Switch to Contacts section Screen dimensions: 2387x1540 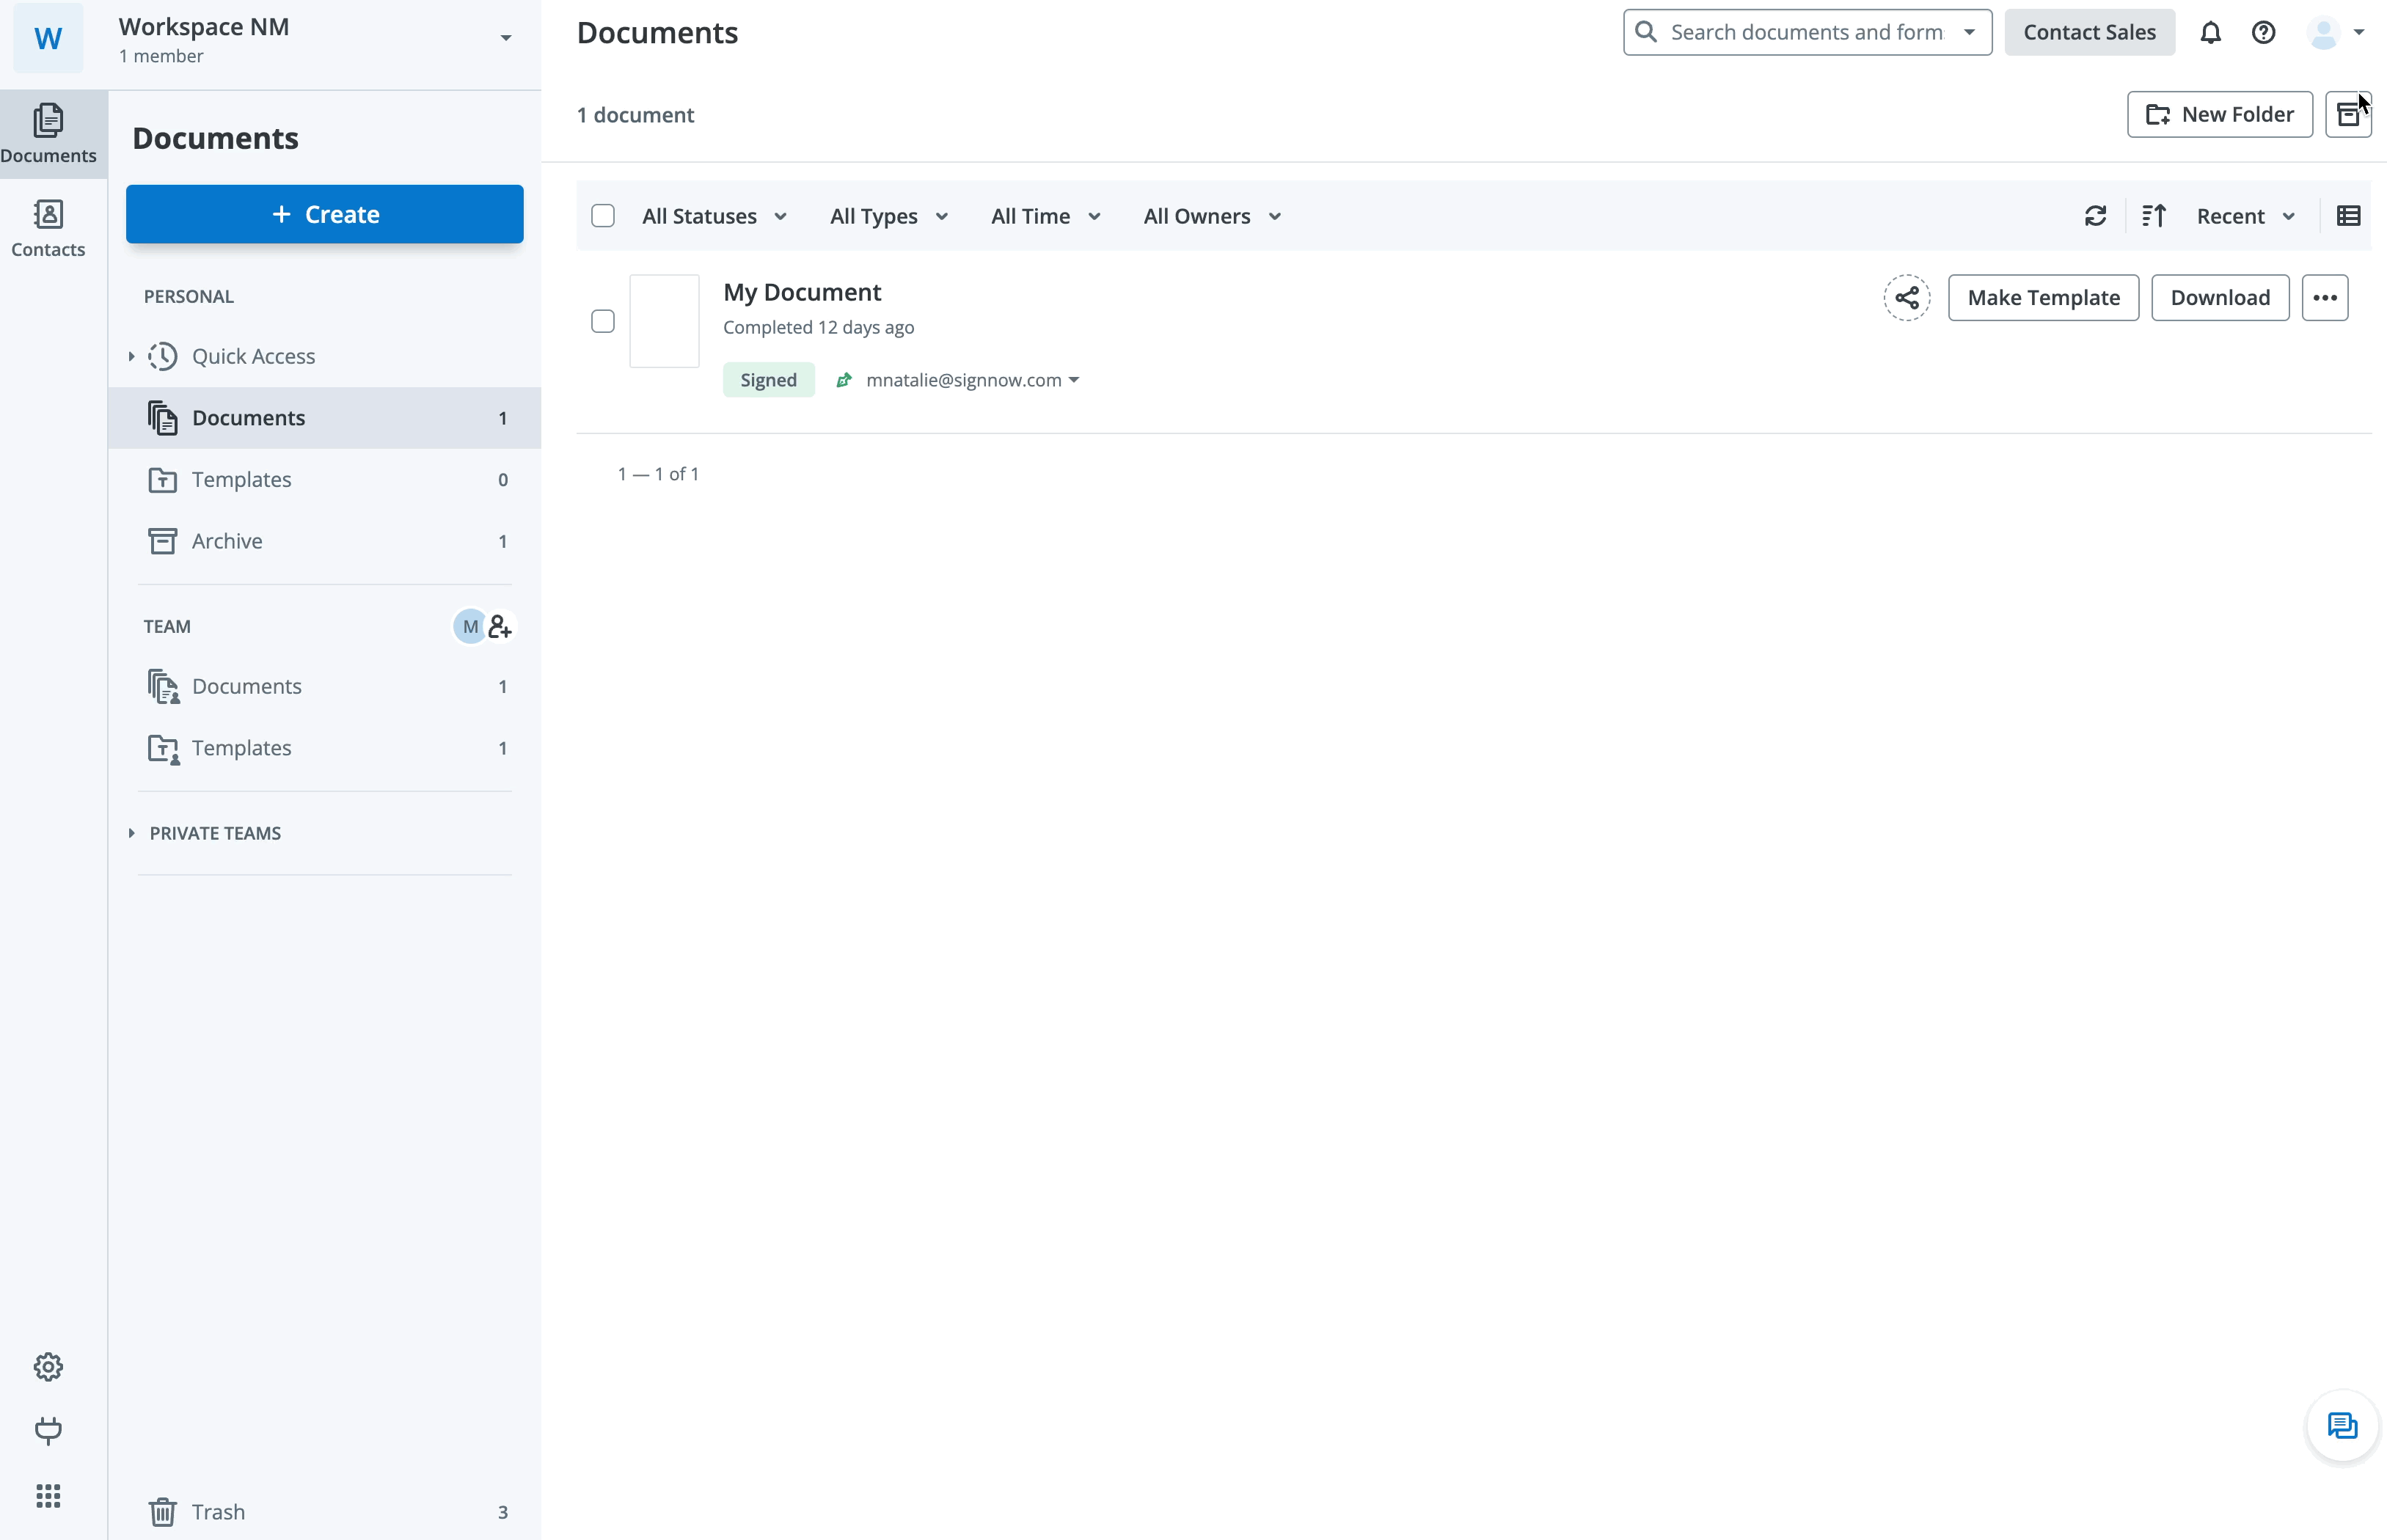pyautogui.click(x=48, y=228)
